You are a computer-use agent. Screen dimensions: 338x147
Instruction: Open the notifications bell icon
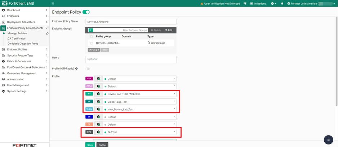point(282,4)
